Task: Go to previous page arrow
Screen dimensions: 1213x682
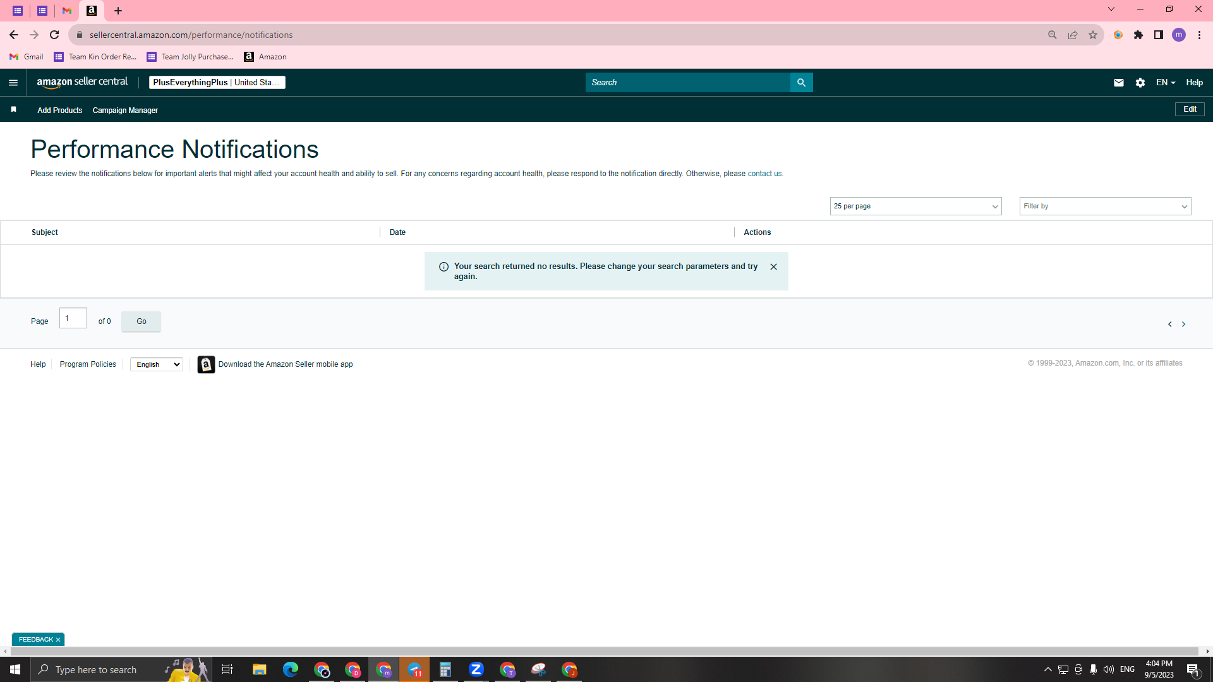Action: click(x=1169, y=324)
